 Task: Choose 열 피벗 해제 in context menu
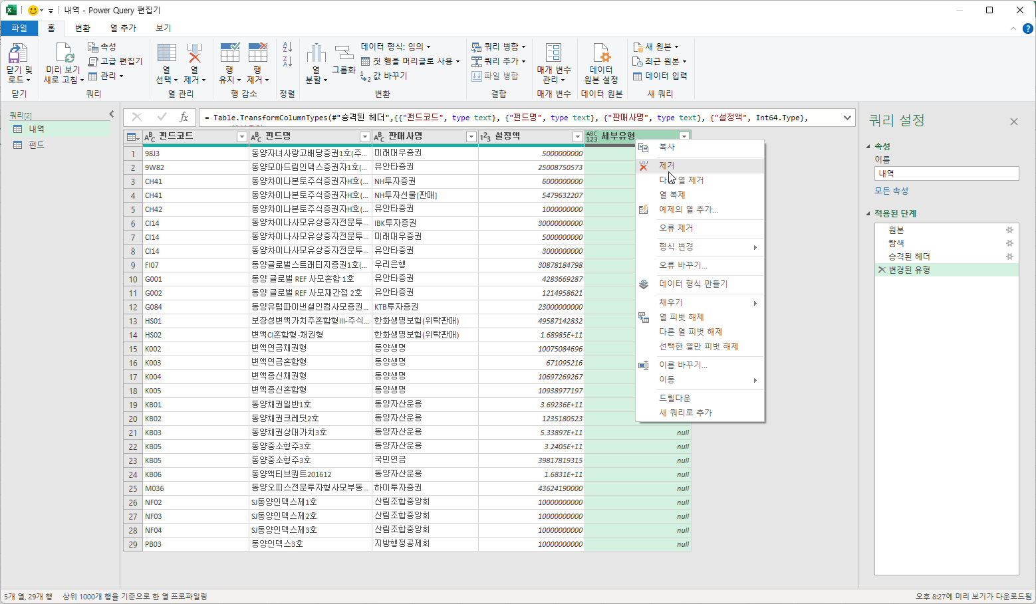[x=700, y=317]
